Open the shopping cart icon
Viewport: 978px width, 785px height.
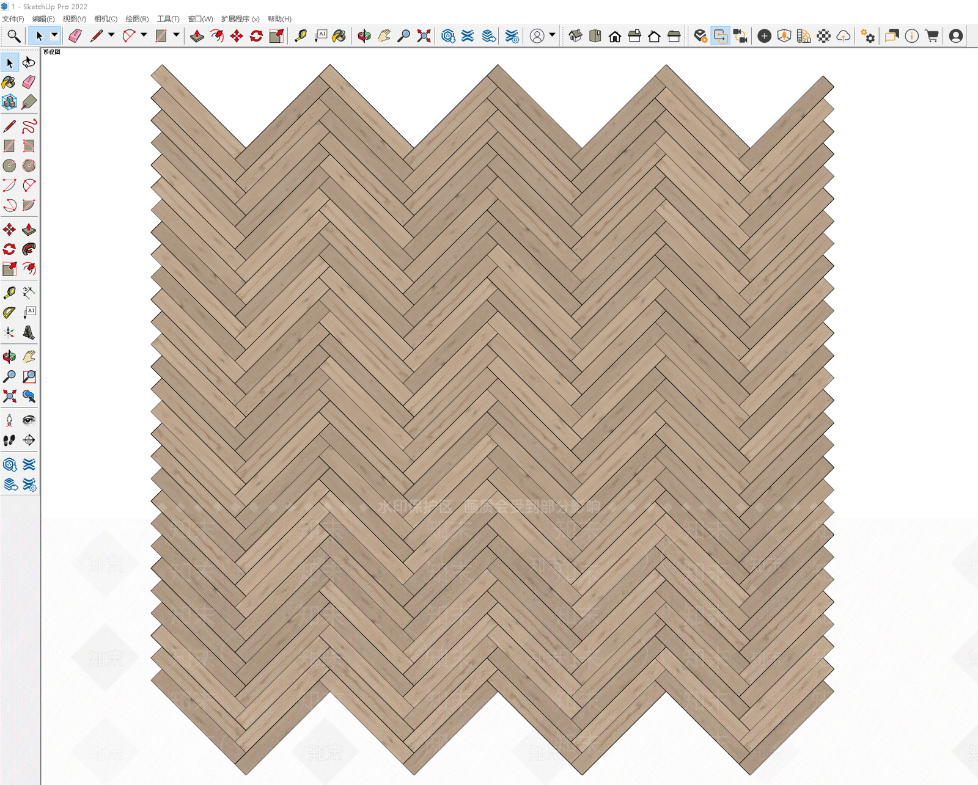pos(932,36)
